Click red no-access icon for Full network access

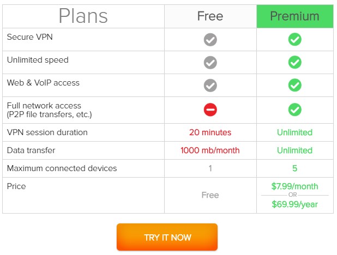210,110
